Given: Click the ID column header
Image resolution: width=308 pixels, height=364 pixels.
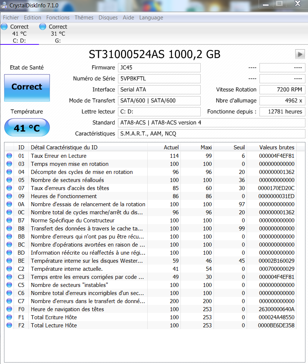Looking at the screenshot, I should click(21, 148).
